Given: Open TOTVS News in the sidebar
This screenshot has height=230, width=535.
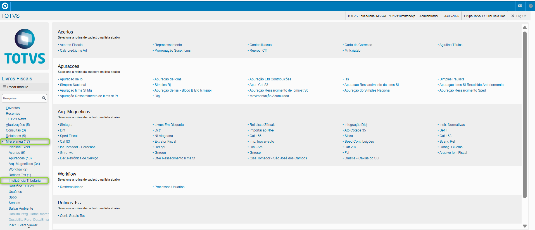Looking at the screenshot, I should 16,119.
